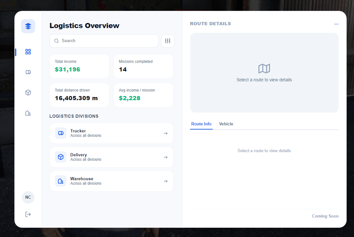This screenshot has width=354, height=237.
Task: Open the filter sliders button
Action: pyautogui.click(x=167, y=41)
